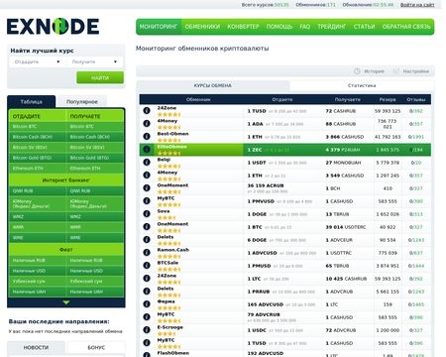Switch to the Курсы обмена tab
446x357 pixels.
tap(213, 85)
